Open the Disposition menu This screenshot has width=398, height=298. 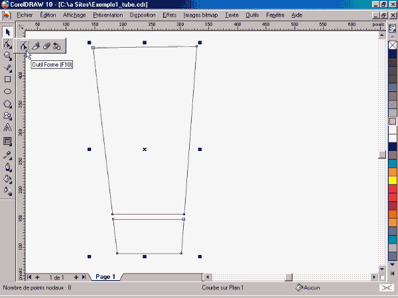(143, 15)
